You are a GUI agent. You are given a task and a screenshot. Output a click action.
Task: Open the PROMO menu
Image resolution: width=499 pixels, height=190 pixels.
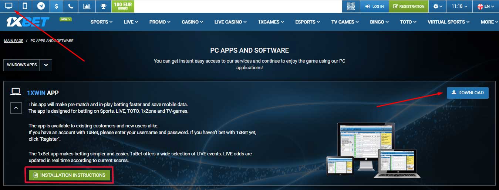160,22
